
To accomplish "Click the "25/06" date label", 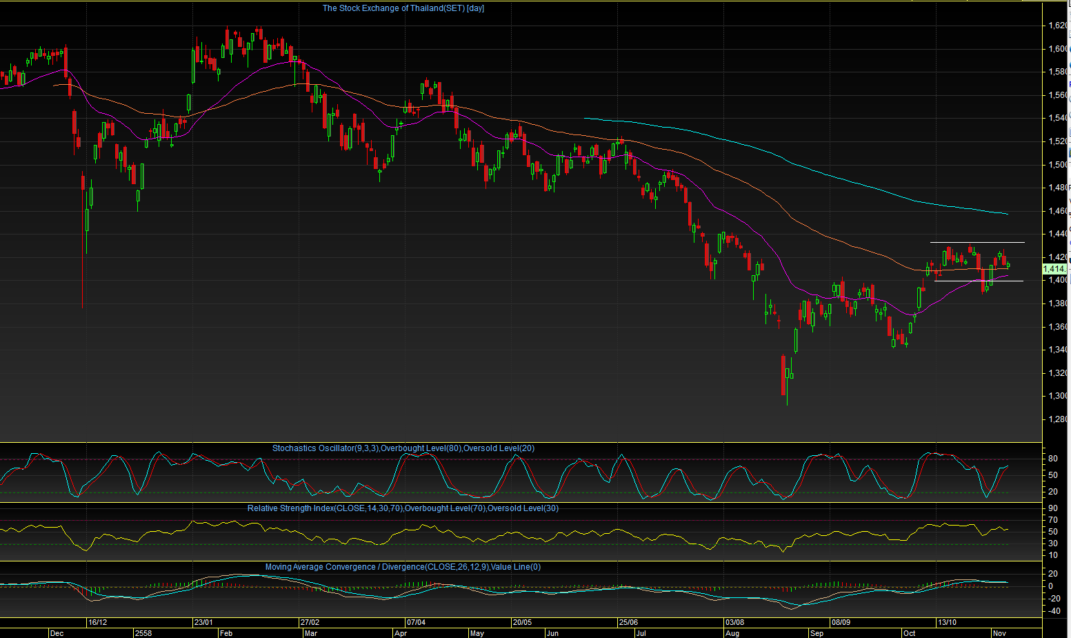I will [628, 622].
